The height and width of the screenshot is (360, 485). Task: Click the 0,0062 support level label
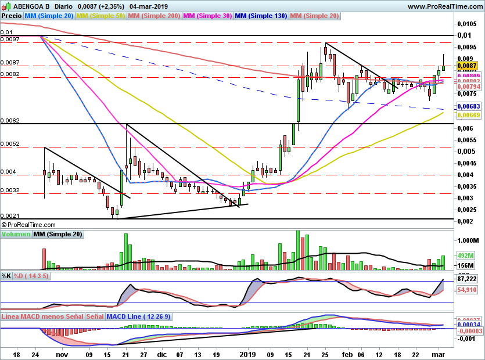pyautogui.click(x=10, y=121)
